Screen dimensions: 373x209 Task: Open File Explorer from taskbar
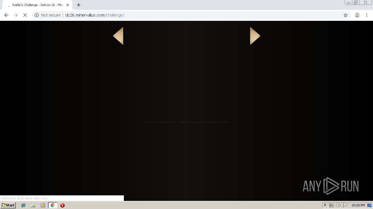tap(33, 205)
